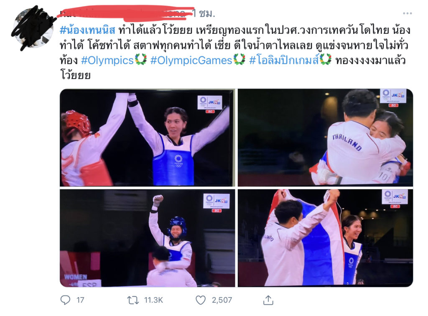428x316 pixels.
Task: Open the share upload icon
Action: [x=268, y=300]
